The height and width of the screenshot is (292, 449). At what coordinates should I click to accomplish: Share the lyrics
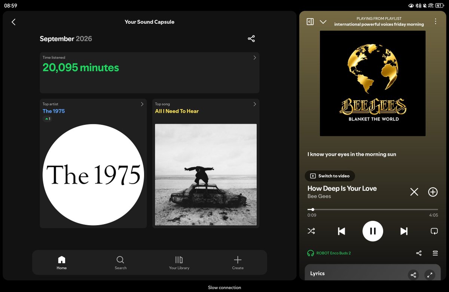pyautogui.click(x=413, y=275)
